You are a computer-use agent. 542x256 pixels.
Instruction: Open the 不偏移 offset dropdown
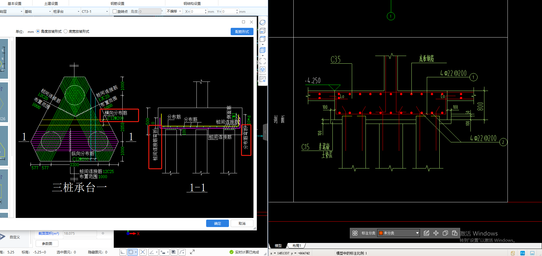(x=174, y=11)
